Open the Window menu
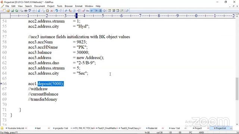239x134 pixels. (x=89, y=6)
